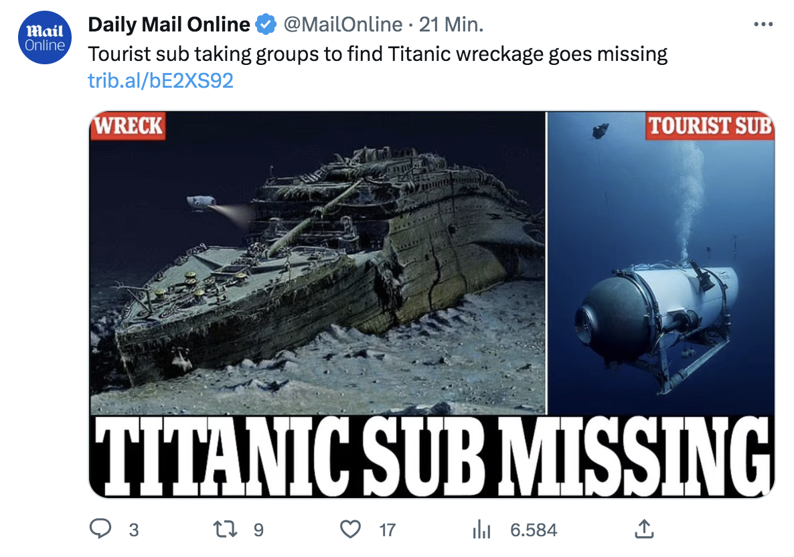794x557 pixels.
Task: Click the 6.584 view count
Action: 534,530
